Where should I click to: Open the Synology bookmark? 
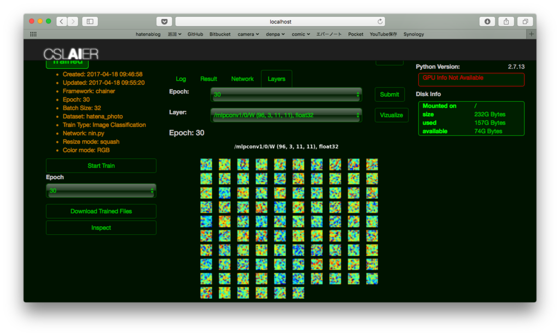click(x=413, y=34)
